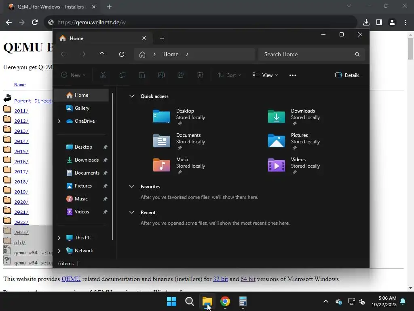Click the Delete trash icon in File Explorer
Image resolution: width=414 pixels, height=311 pixels.
tap(200, 75)
